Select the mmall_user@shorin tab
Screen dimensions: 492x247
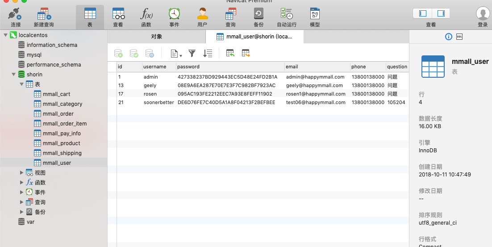[x=254, y=37]
